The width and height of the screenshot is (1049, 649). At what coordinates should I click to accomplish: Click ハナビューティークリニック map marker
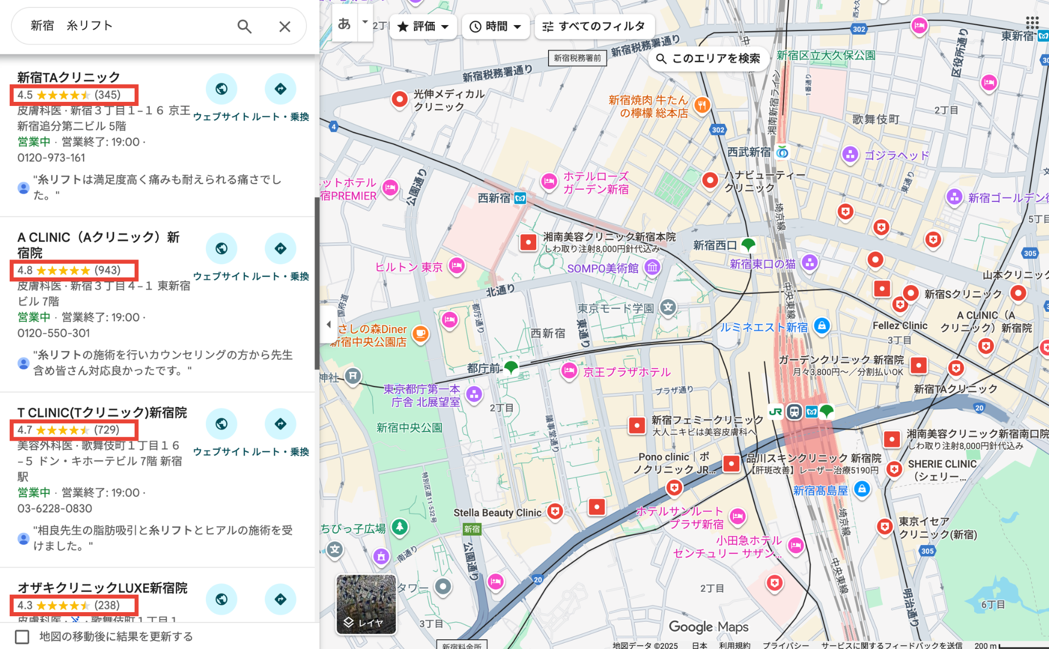coord(710,180)
